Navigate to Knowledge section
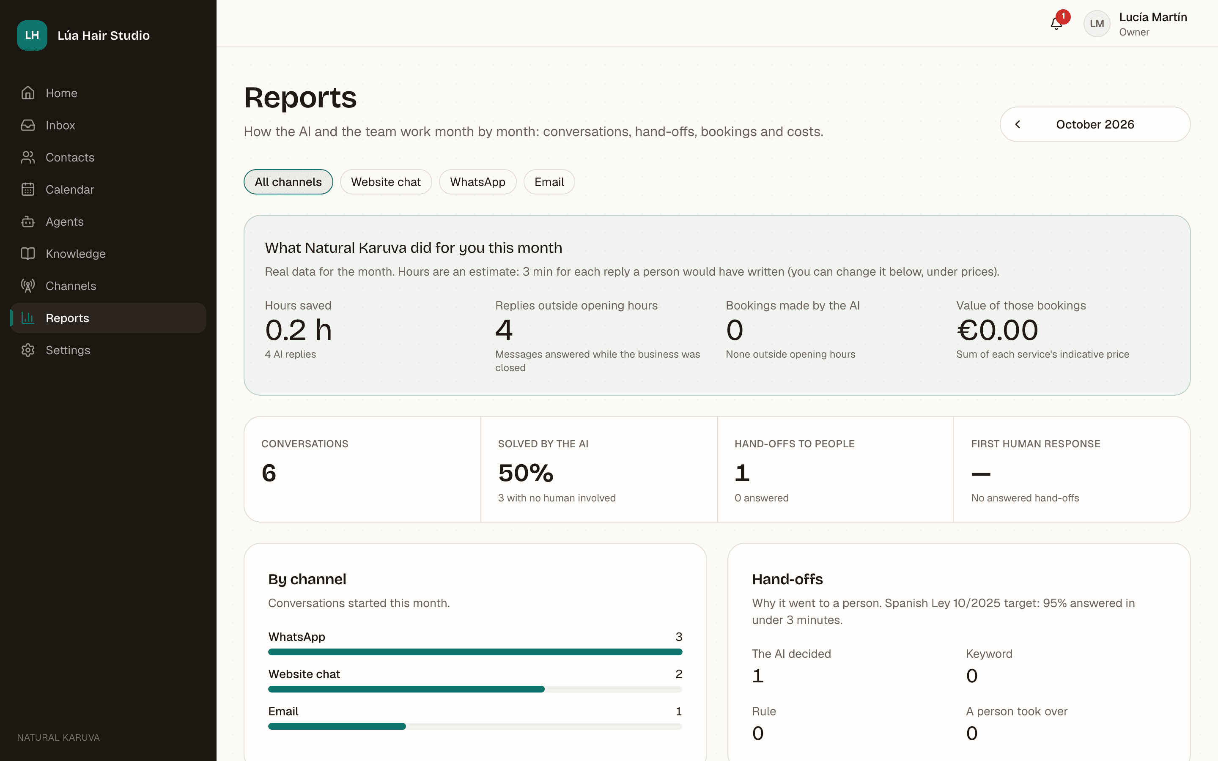This screenshot has height=761, width=1218. [108, 254]
